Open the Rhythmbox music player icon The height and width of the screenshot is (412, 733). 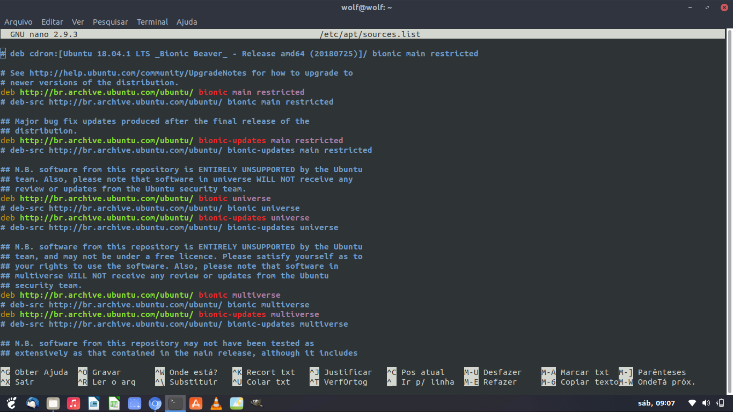[x=74, y=403]
